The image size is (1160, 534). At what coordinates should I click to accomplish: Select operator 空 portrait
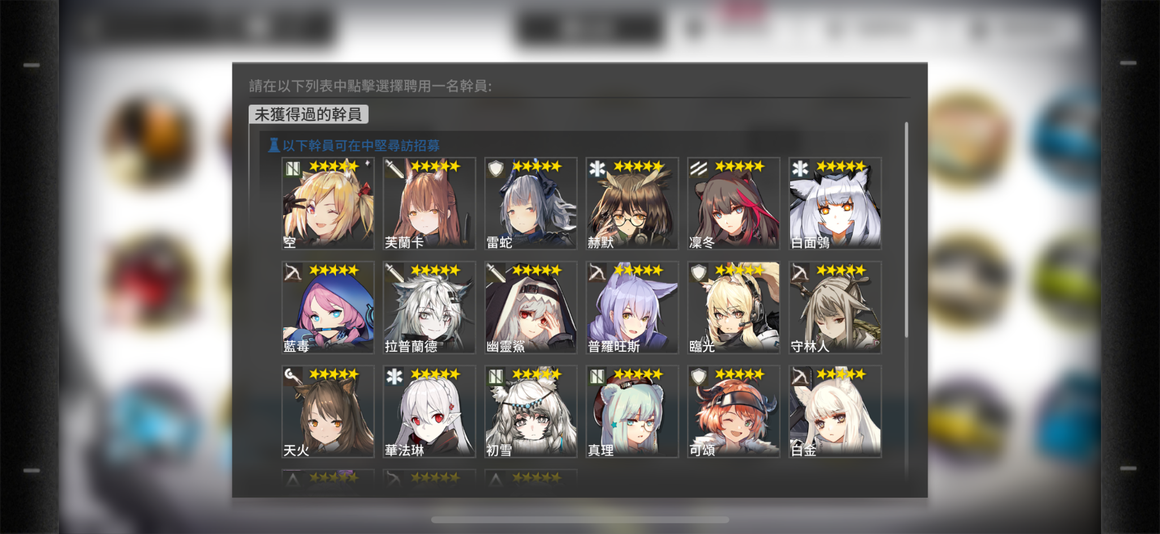click(x=328, y=204)
